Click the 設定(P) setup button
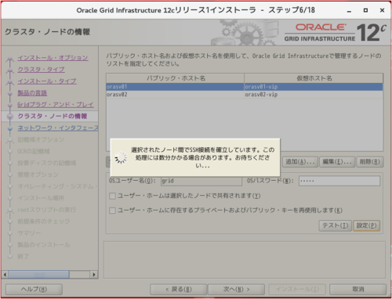Viewport: 392px width, 299px height. click(x=366, y=225)
